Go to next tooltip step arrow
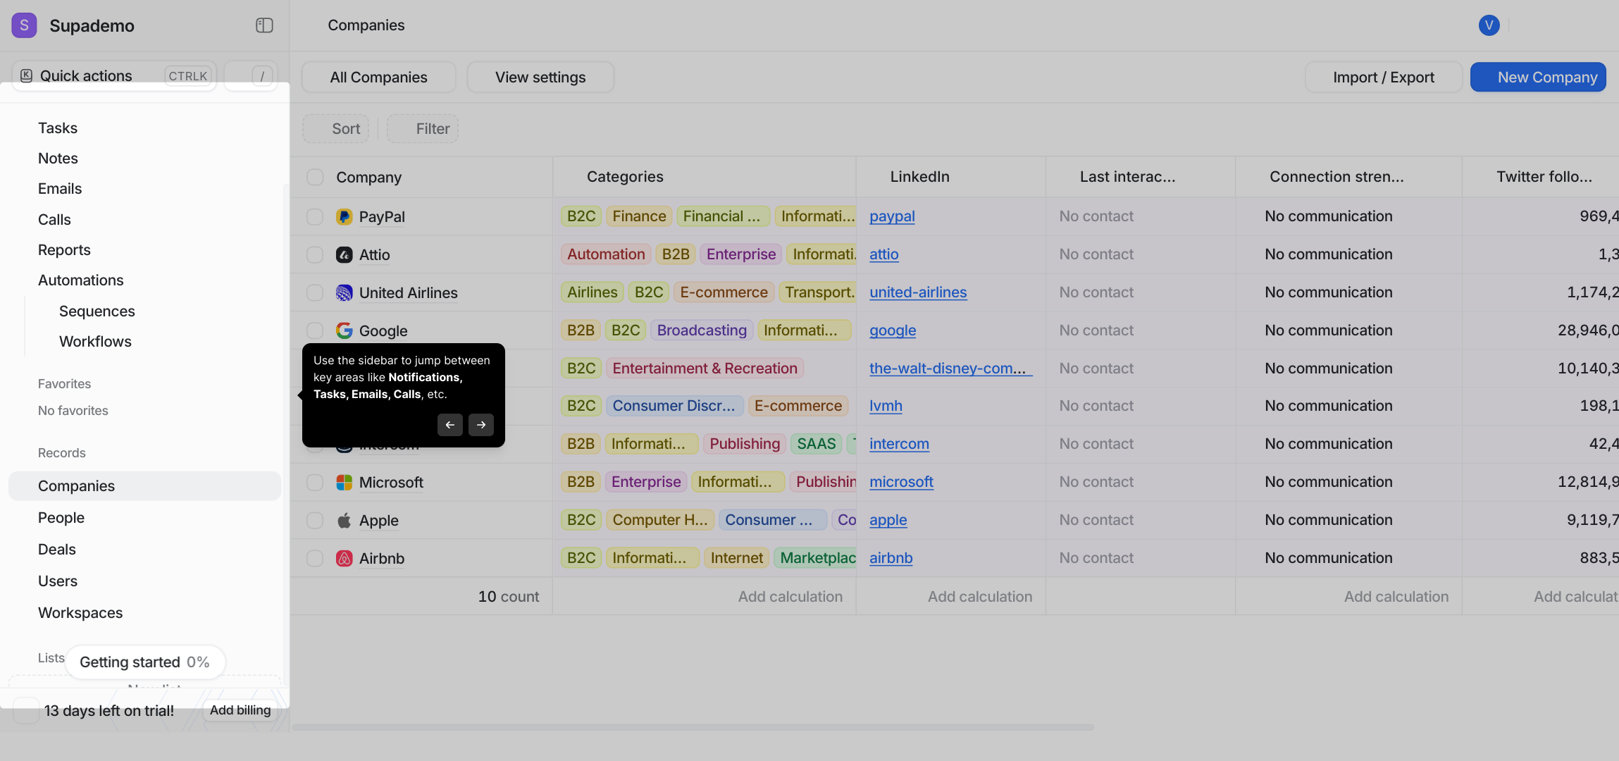 481,425
